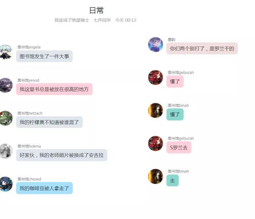The width and height of the screenshot is (255, 219).
Task: Open the 墨韵 user avatar
Action: (155, 45)
